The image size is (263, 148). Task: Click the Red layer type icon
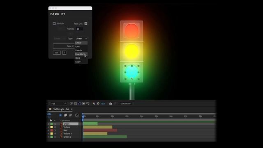(61, 130)
